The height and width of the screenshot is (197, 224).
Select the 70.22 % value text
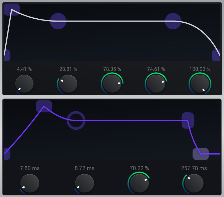coord(139,168)
